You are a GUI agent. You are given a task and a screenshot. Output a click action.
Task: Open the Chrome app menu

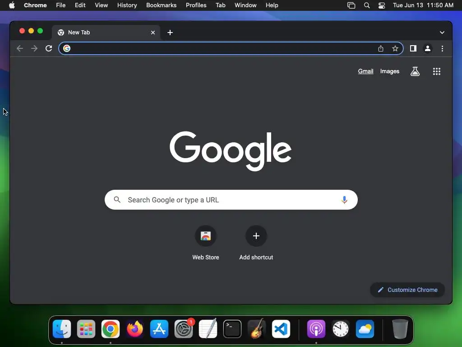point(35,5)
